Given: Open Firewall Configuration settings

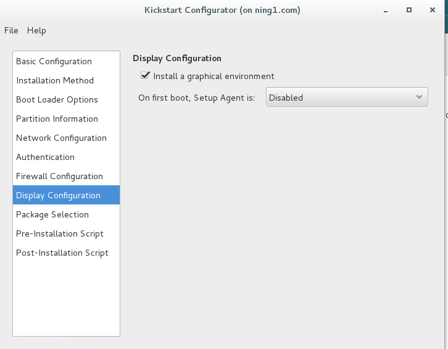Looking at the screenshot, I should point(59,176).
